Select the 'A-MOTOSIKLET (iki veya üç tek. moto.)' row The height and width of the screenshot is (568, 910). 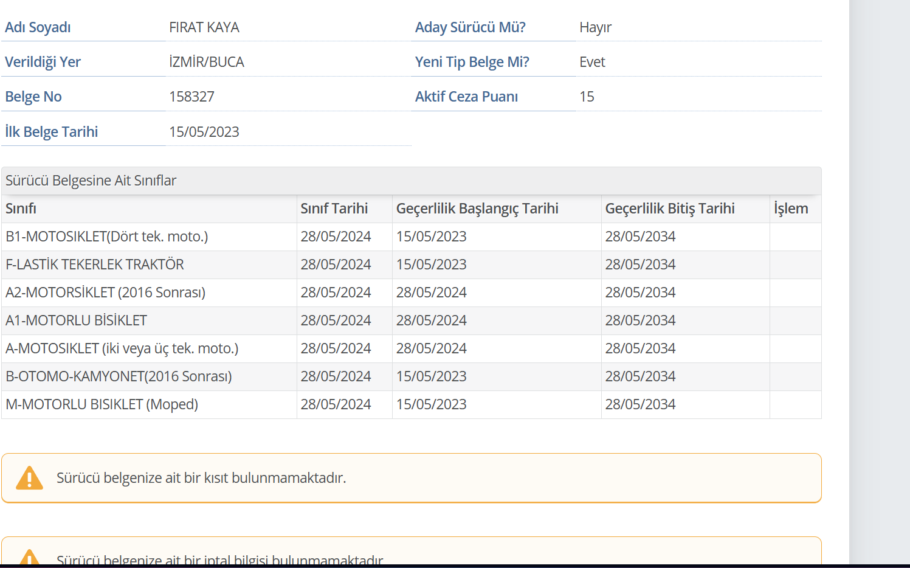[x=412, y=348]
